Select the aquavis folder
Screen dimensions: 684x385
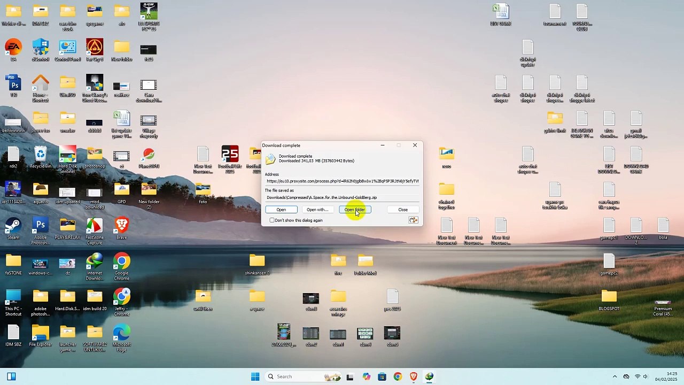tap(41, 192)
